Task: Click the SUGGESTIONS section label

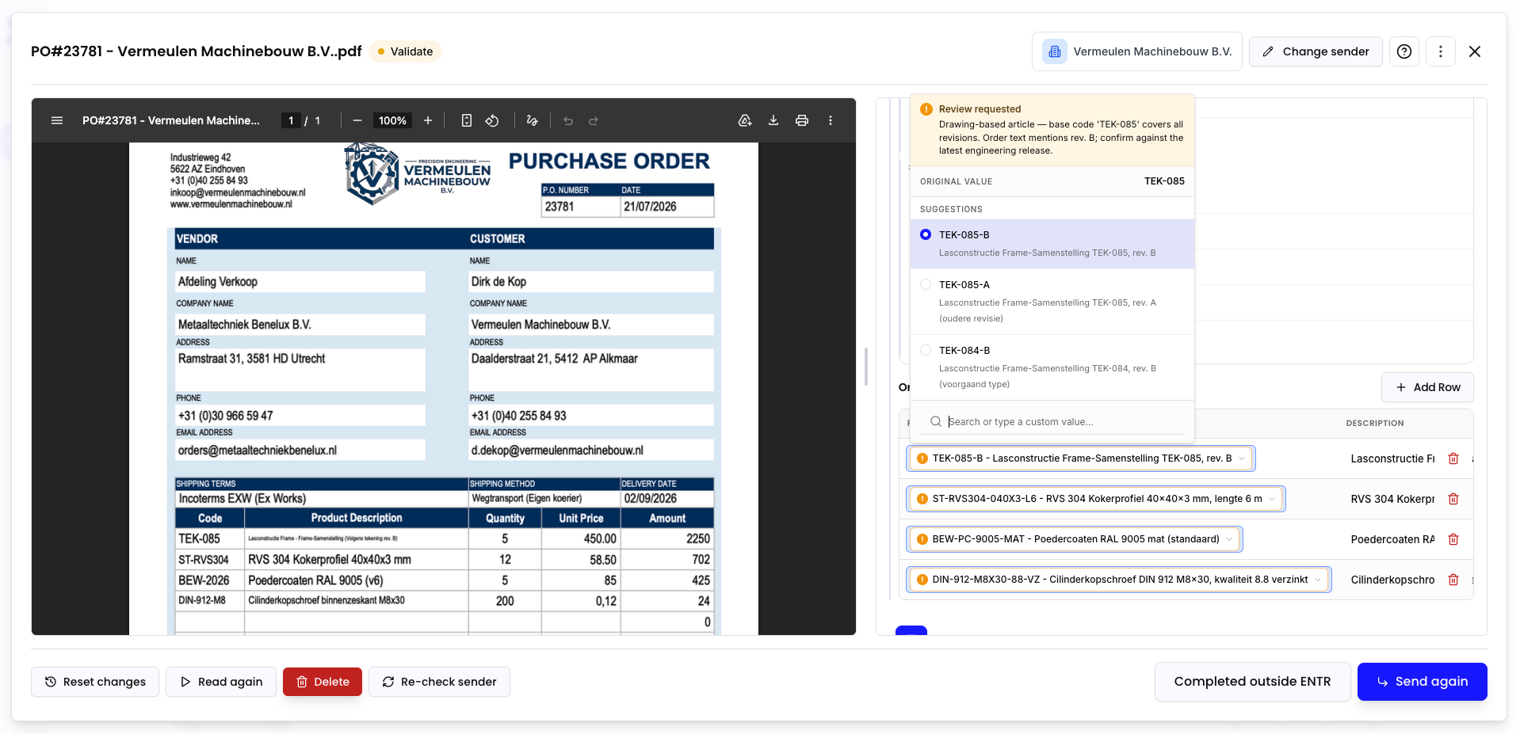Action: [951, 209]
